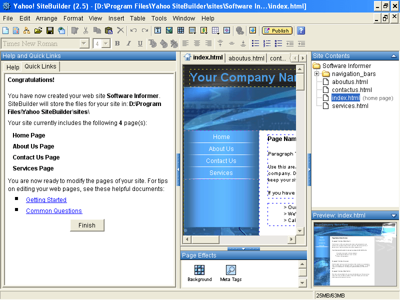
Task: Align text left
Action: [185, 43]
